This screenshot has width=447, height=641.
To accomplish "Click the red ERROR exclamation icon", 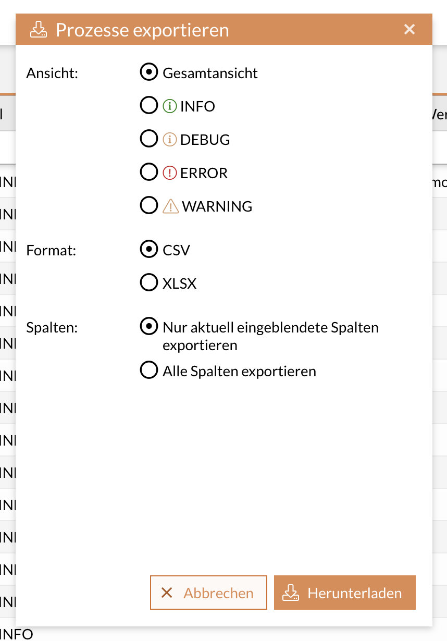I will coord(169,172).
